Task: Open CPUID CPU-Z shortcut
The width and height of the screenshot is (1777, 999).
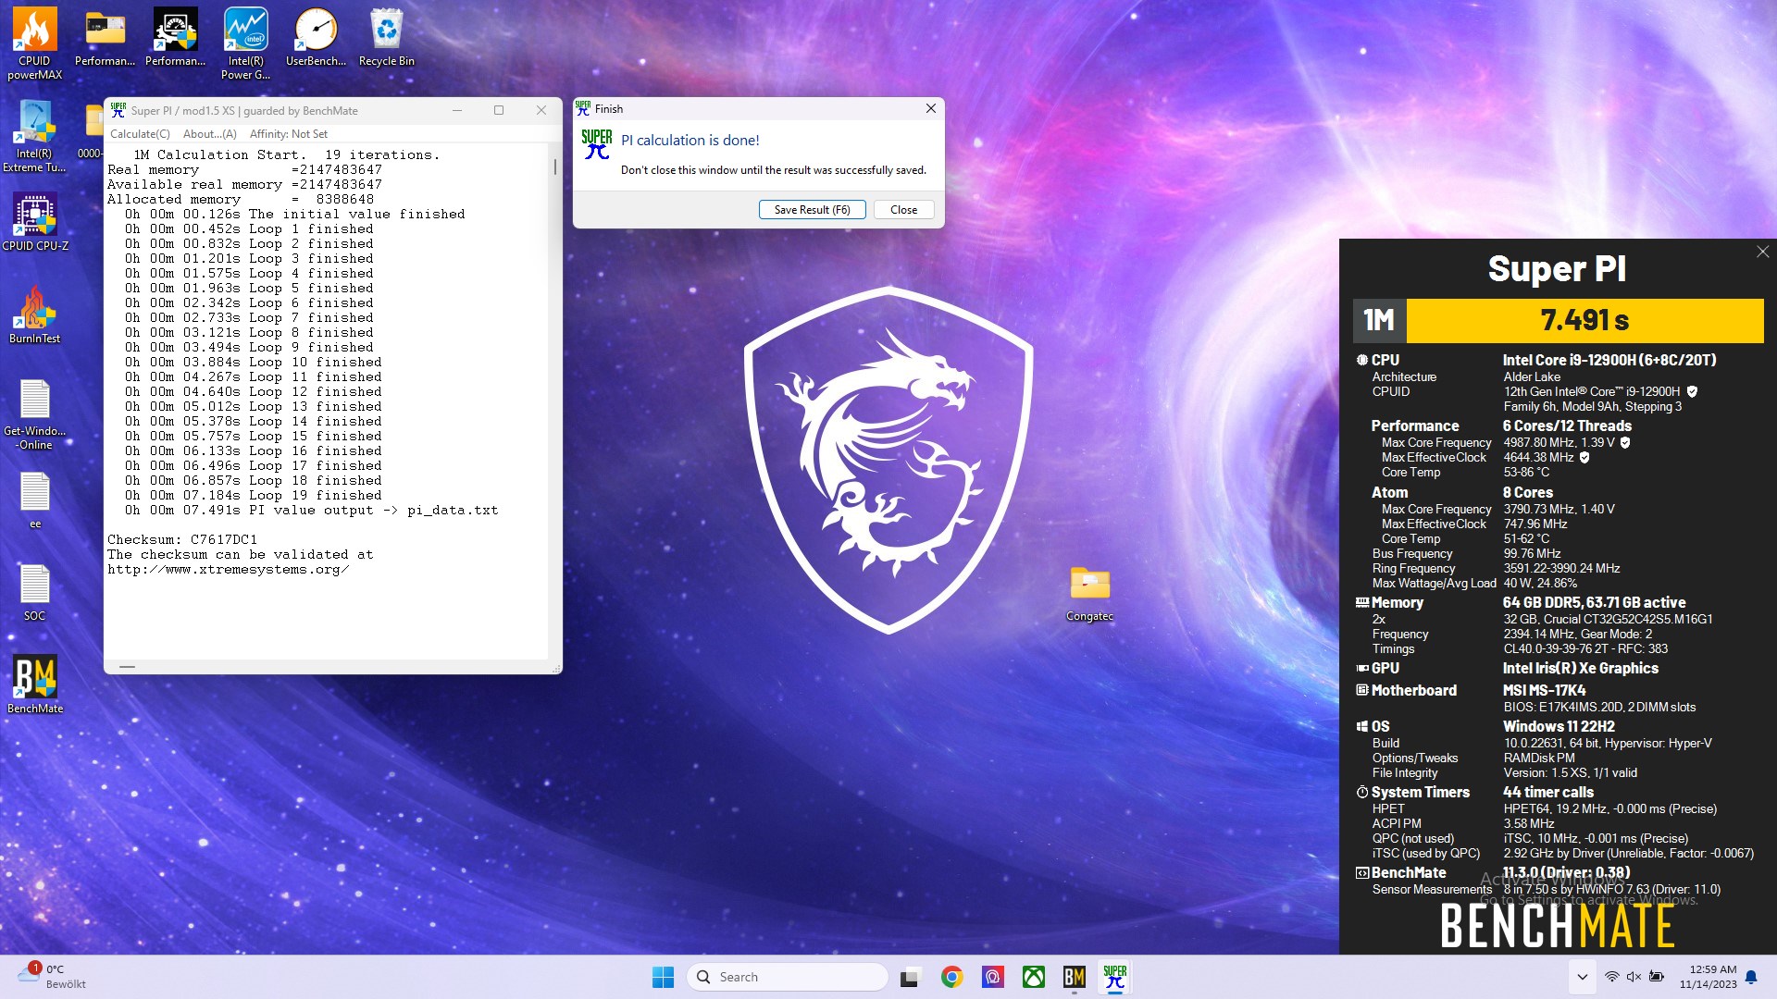Action: coord(34,222)
